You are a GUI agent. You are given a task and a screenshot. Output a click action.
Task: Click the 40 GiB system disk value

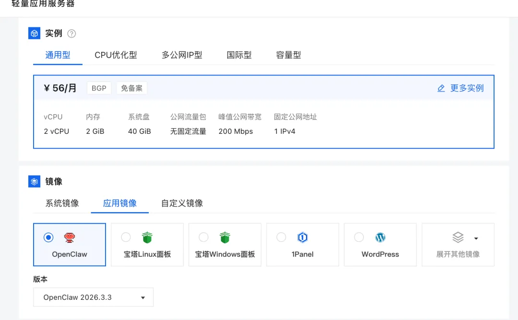140,131
